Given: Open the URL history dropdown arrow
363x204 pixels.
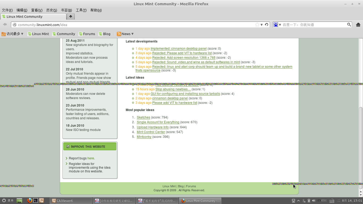Looking at the screenshot, I should pyautogui.click(x=261, y=25).
